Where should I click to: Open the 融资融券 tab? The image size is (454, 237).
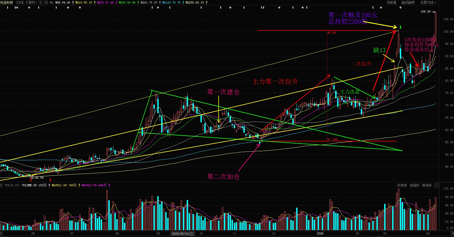[408, 2]
